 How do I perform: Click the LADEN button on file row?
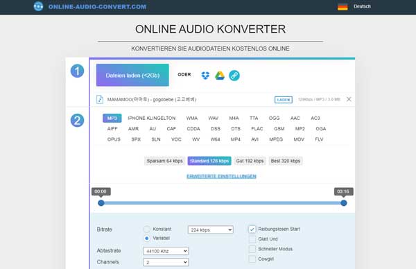pyautogui.click(x=284, y=100)
